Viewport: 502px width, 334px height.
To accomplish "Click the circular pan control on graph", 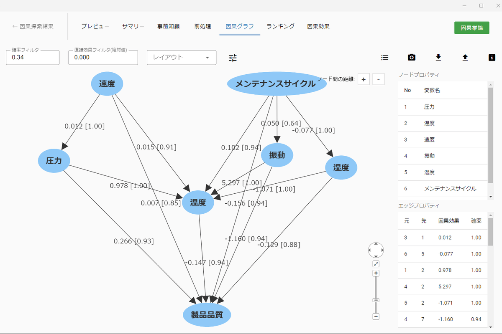I will pyautogui.click(x=376, y=250).
